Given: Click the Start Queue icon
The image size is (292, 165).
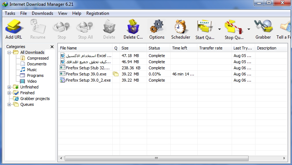Looking at the screenshot, I should coord(205,27).
